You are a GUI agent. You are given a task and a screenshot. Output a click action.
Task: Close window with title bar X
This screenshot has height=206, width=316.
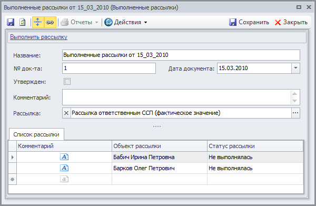pyautogui.click(x=309, y=7)
